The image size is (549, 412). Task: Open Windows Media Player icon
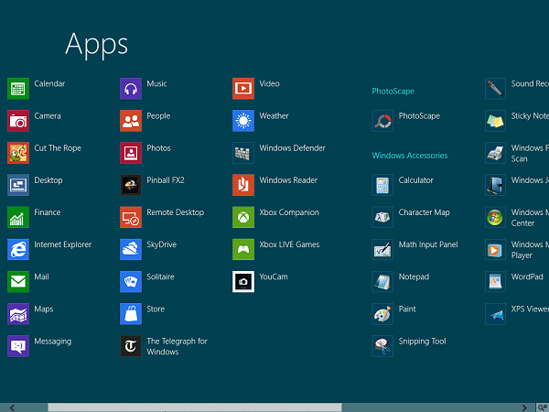click(495, 249)
